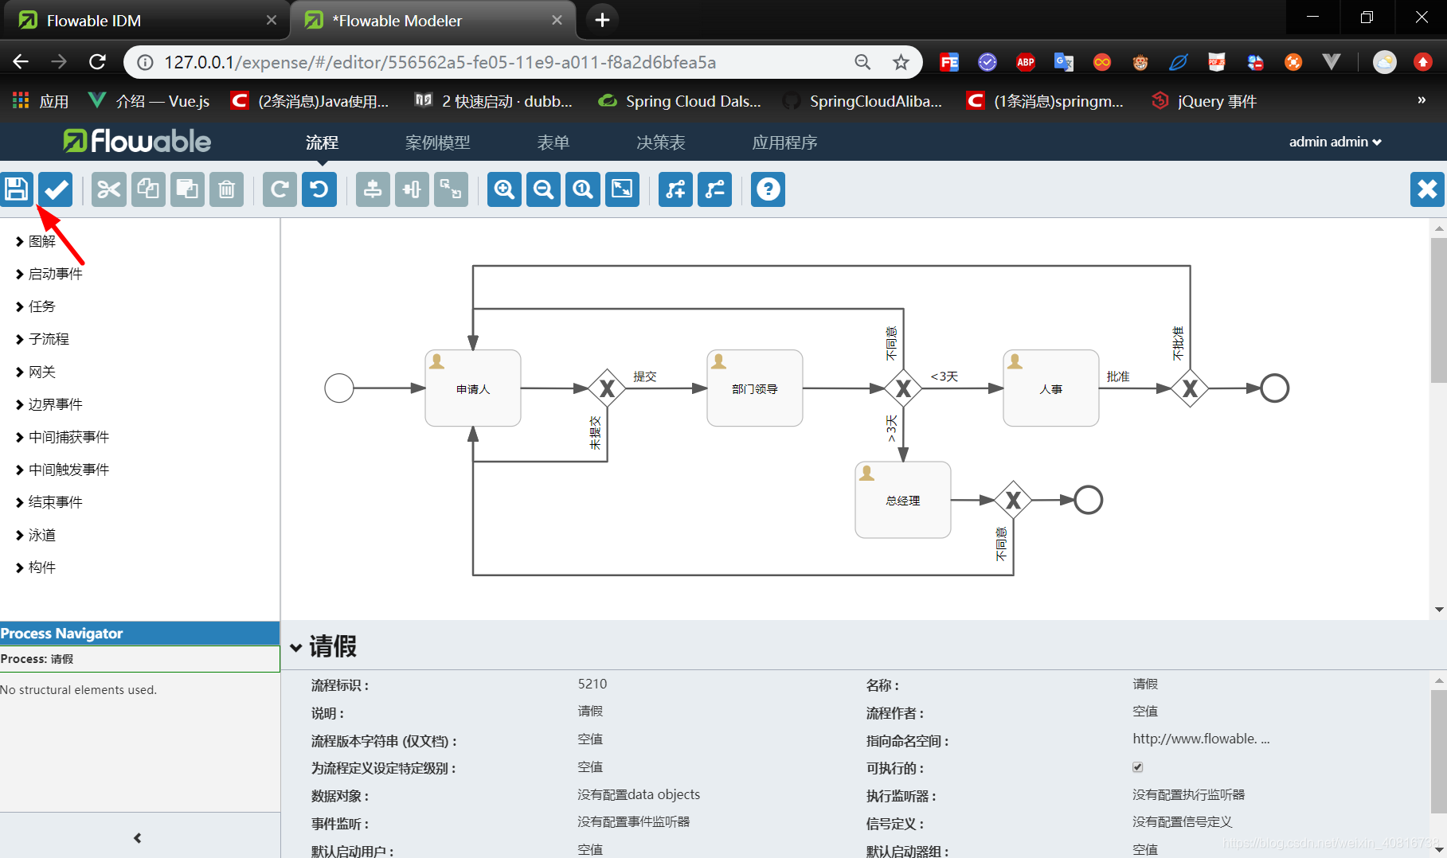Image resolution: width=1447 pixels, height=858 pixels.
Task: Open the help icon in the toolbar
Action: click(x=767, y=189)
